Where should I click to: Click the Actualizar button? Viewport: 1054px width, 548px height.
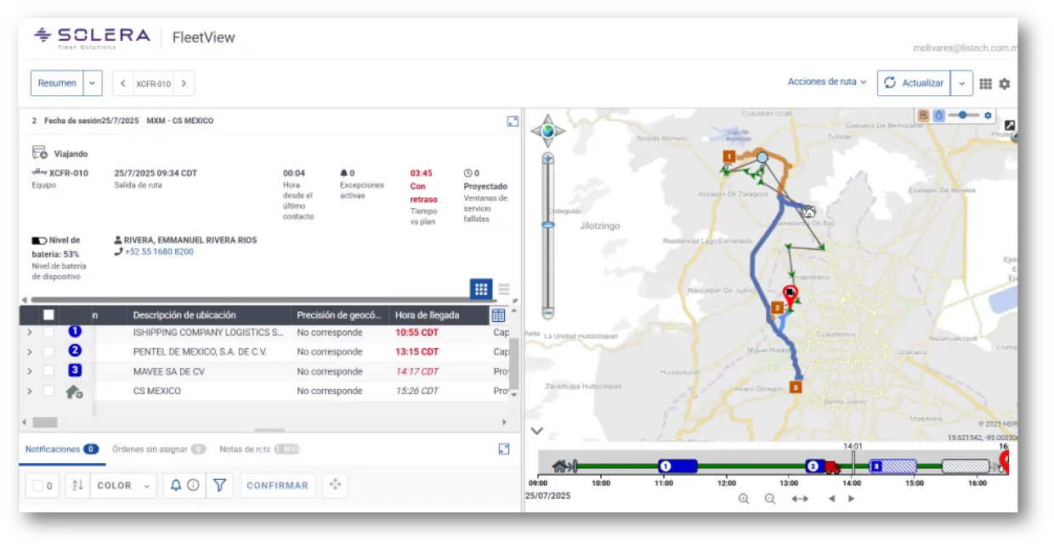click(914, 83)
